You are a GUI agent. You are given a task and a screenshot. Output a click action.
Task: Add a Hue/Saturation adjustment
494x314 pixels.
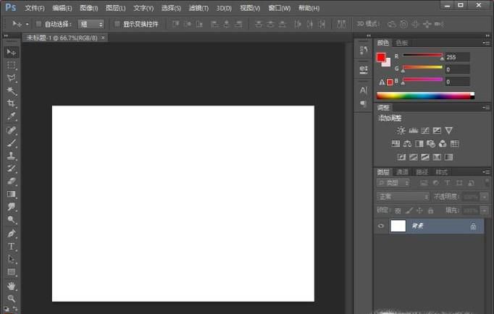(x=395, y=144)
